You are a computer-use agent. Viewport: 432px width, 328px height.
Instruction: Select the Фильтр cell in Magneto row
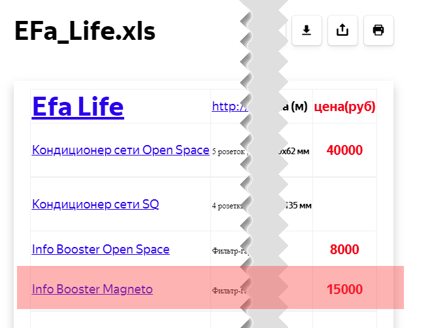(x=229, y=291)
